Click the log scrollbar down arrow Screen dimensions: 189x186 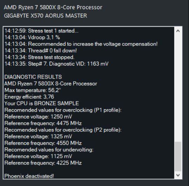click(178, 175)
